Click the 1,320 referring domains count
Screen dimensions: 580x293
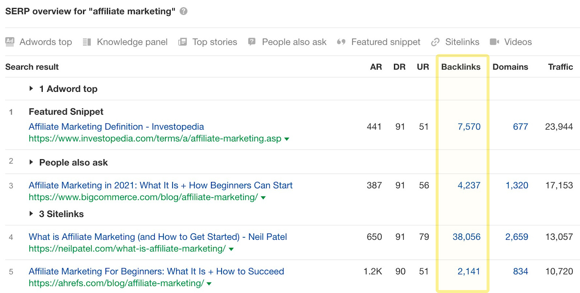pos(517,186)
